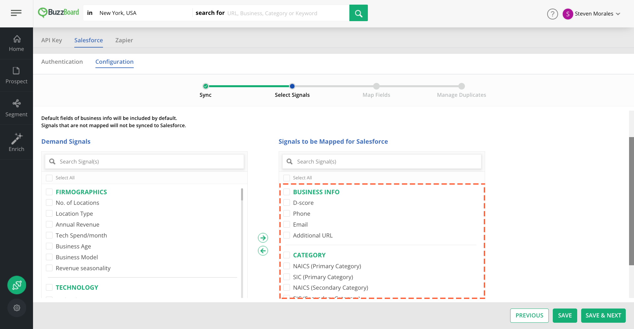Focus the Demand Signals search field
Image resolution: width=634 pixels, height=329 pixels.
point(144,162)
